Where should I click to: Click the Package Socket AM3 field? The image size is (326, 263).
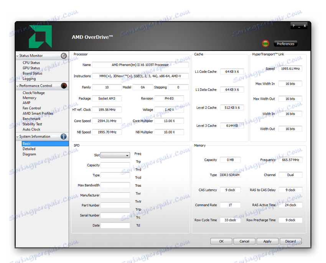click(107, 99)
